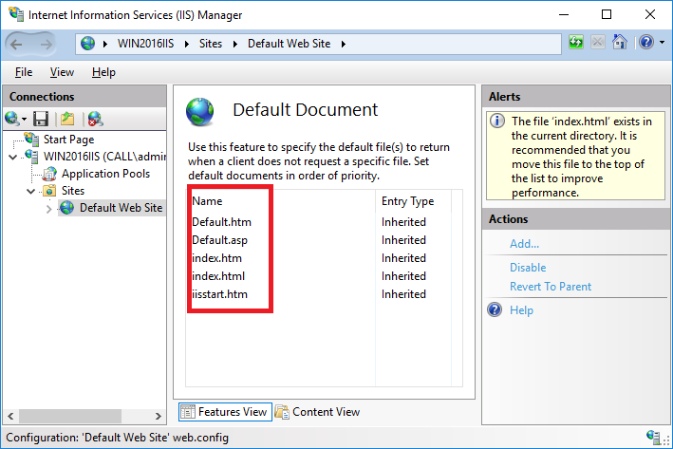Select Start Page in the tree
Viewport: 673px width, 449px height.
tap(68, 140)
